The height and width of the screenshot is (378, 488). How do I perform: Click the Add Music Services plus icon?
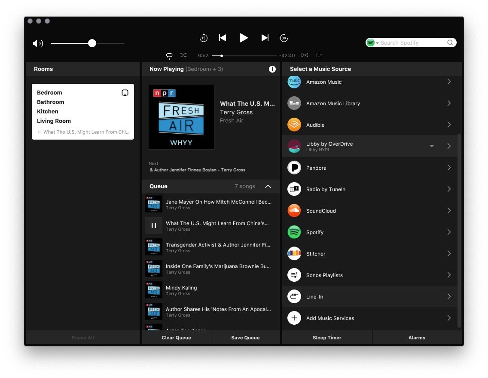(294, 318)
